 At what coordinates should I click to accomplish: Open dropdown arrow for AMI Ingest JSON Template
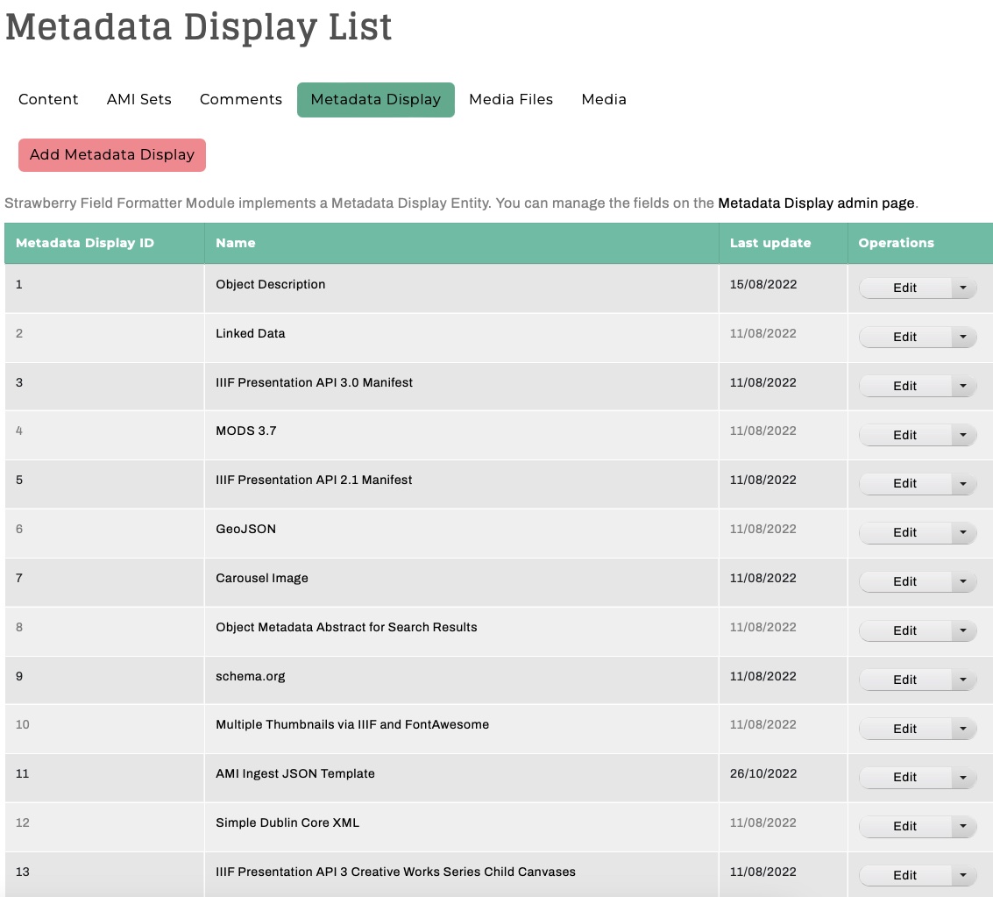(x=963, y=777)
